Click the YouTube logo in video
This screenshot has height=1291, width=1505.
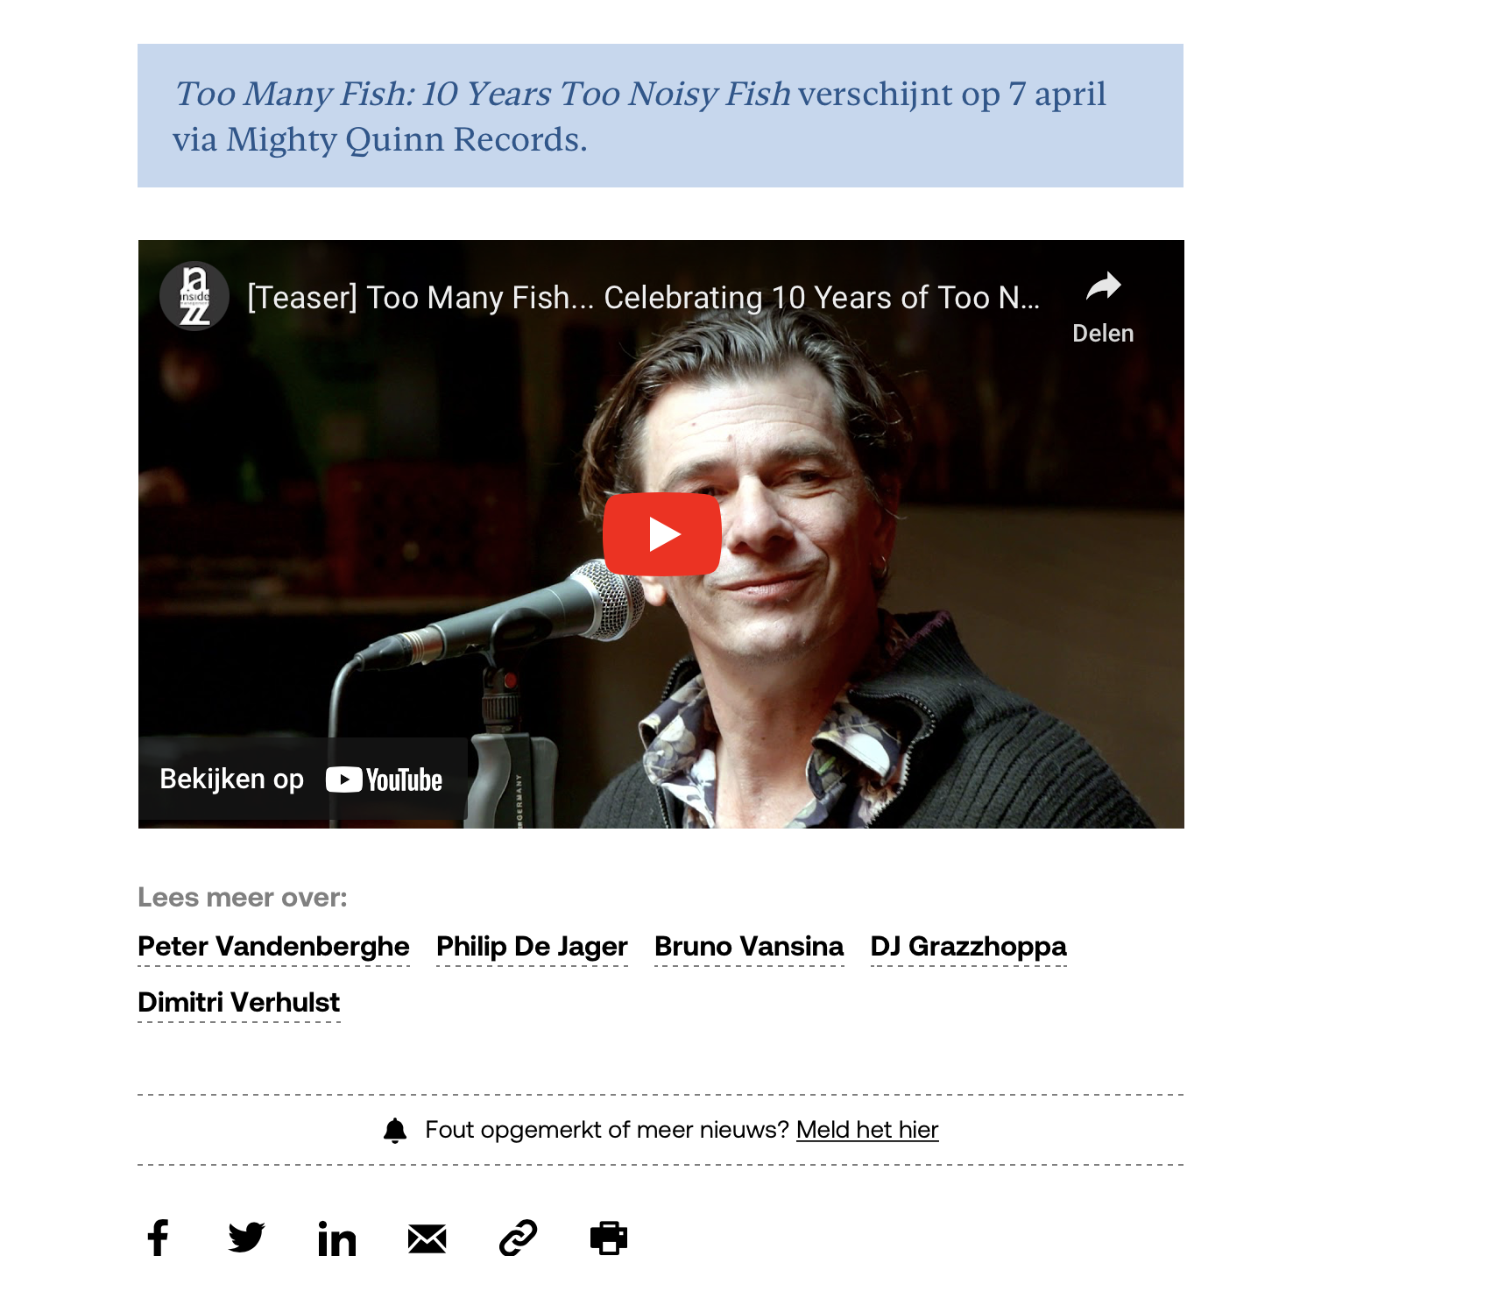(384, 780)
